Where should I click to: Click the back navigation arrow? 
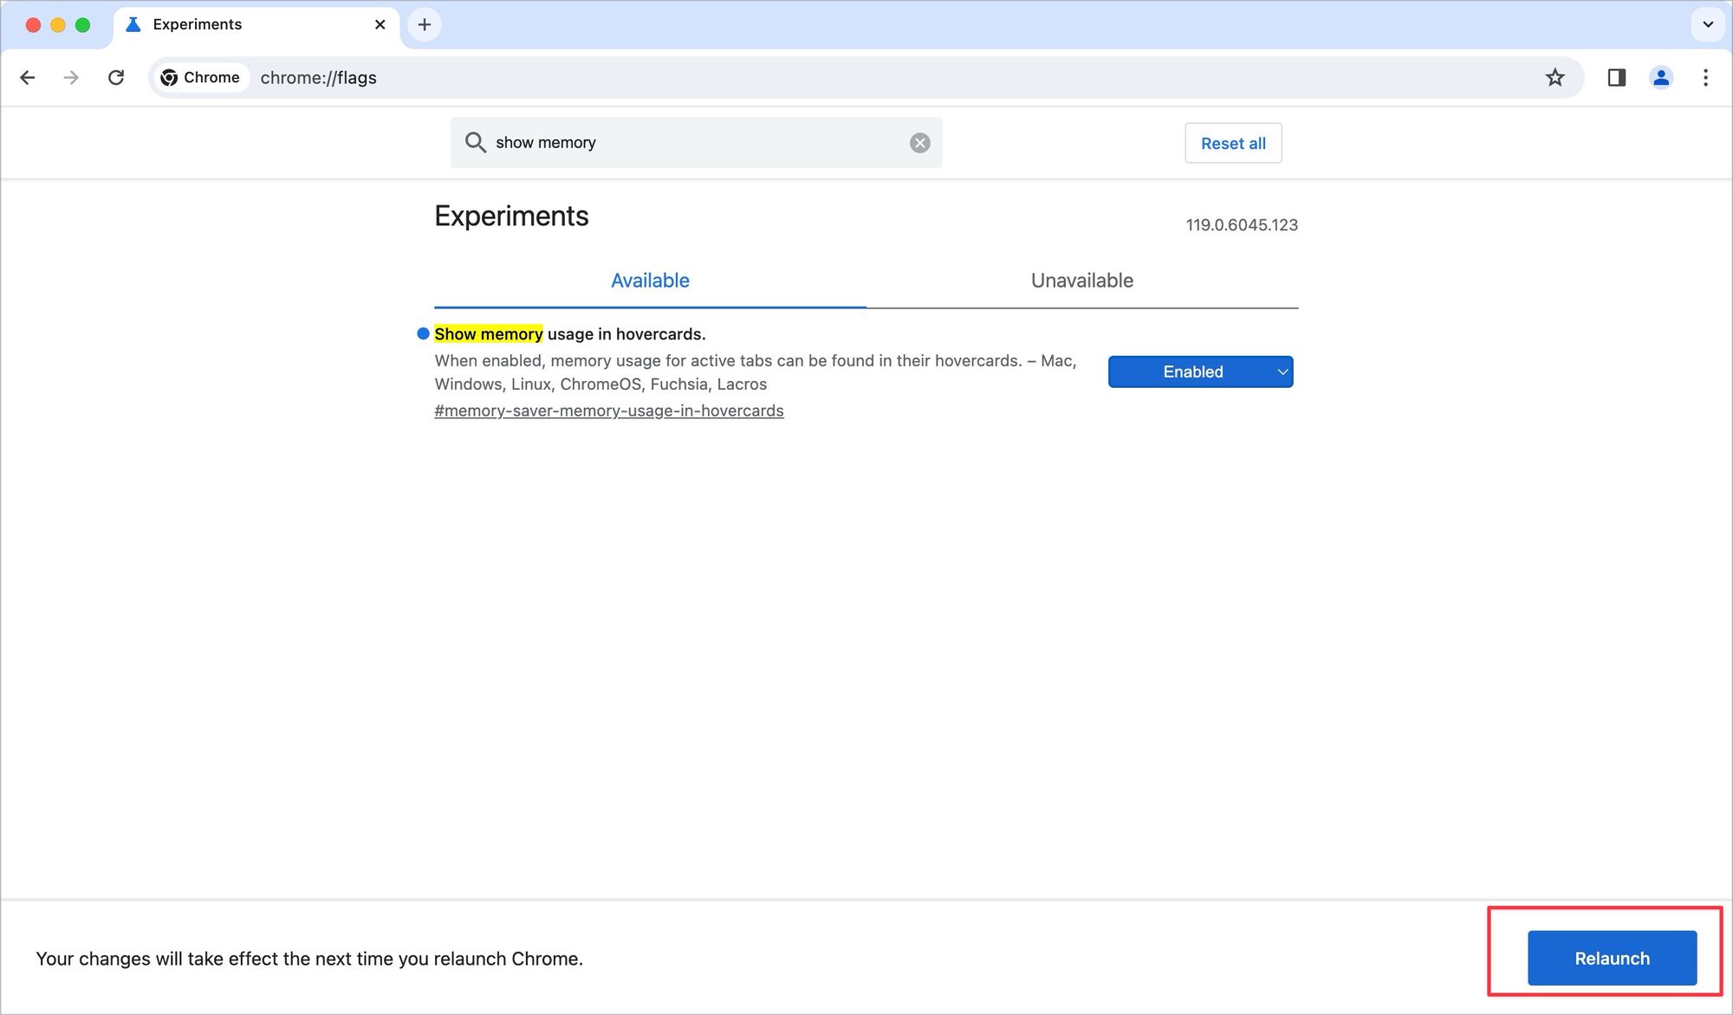(28, 78)
